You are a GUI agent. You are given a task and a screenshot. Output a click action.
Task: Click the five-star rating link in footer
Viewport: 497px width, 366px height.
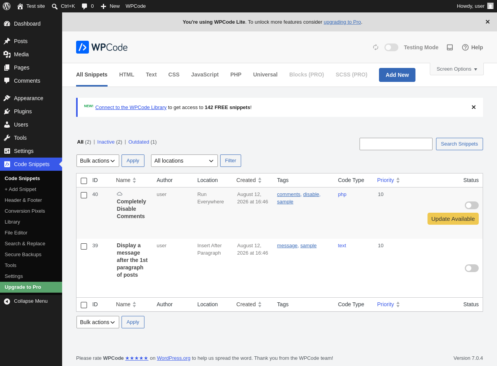coord(137,358)
